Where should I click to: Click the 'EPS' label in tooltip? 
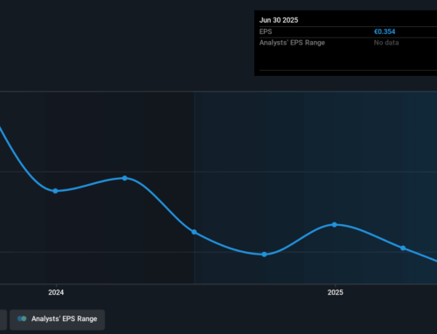(x=266, y=31)
